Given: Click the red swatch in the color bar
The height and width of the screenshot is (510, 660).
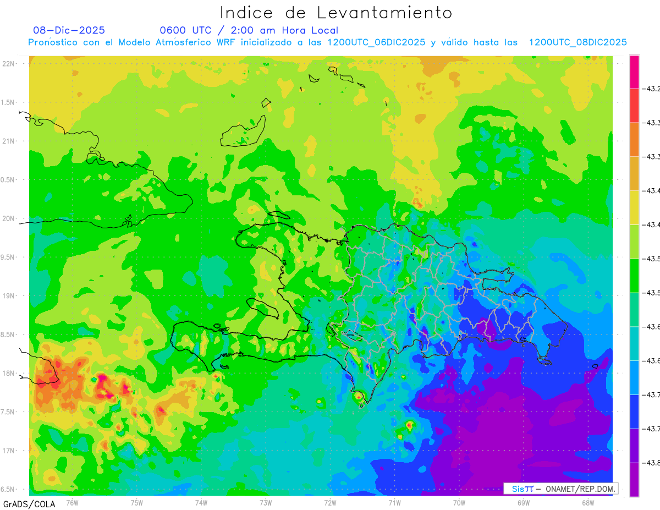Looking at the screenshot, I should pyautogui.click(x=634, y=105).
